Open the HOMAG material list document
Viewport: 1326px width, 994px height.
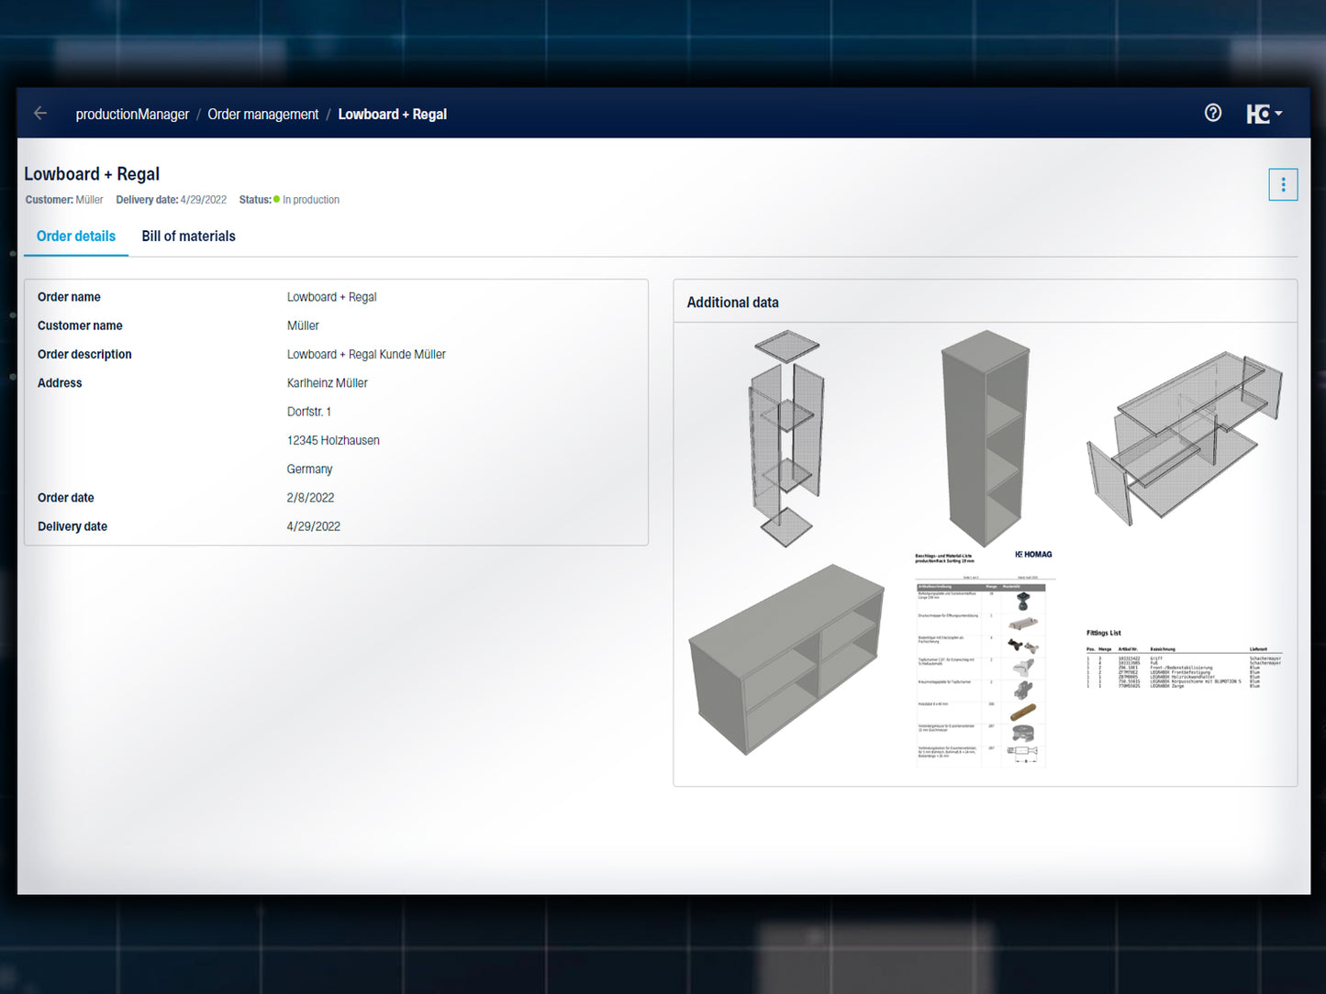tap(984, 658)
